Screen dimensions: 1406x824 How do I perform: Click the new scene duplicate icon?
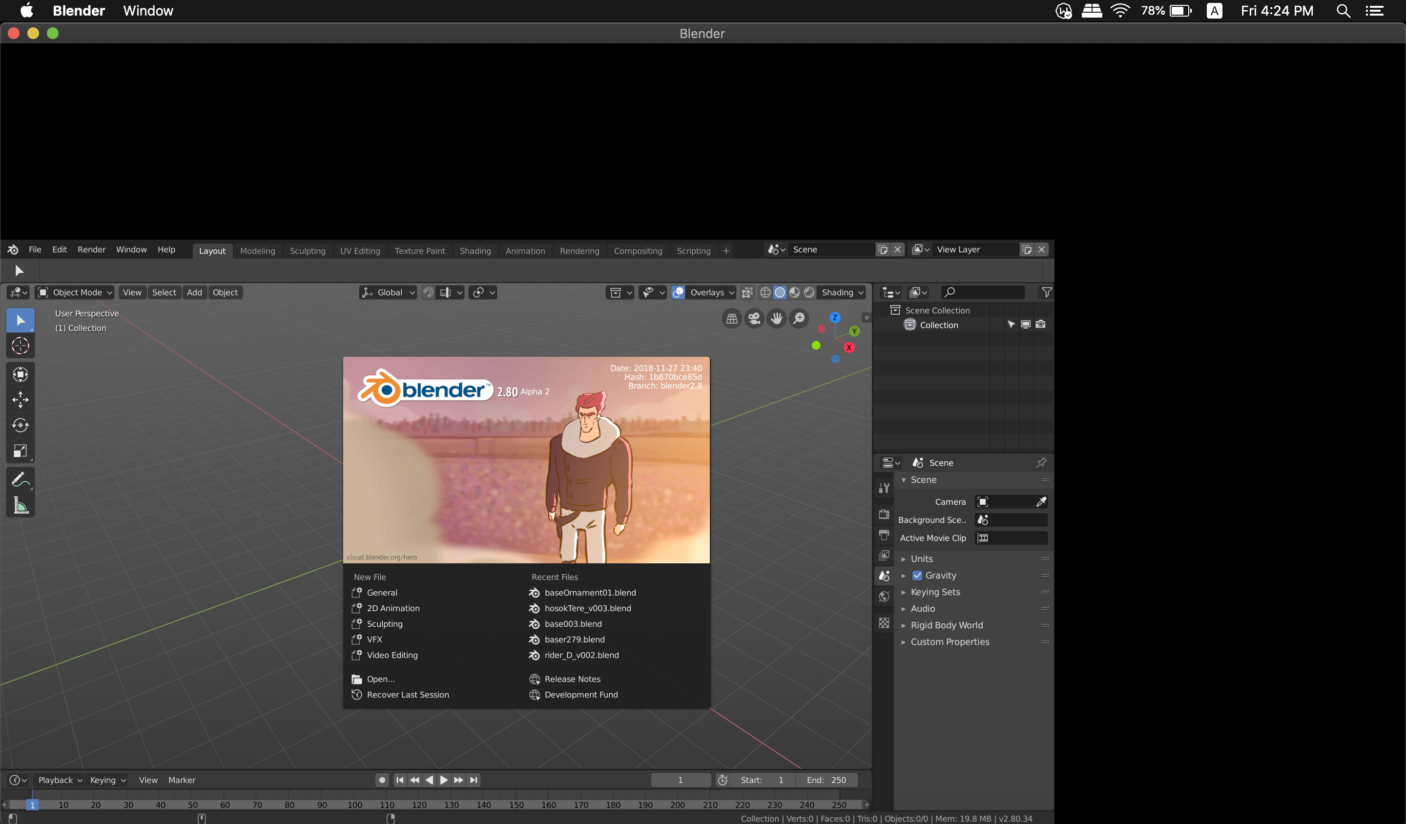[883, 250]
